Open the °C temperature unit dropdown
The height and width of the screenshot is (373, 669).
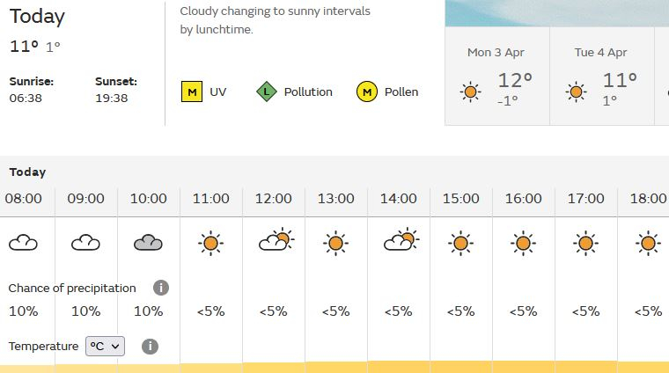click(105, 346)
